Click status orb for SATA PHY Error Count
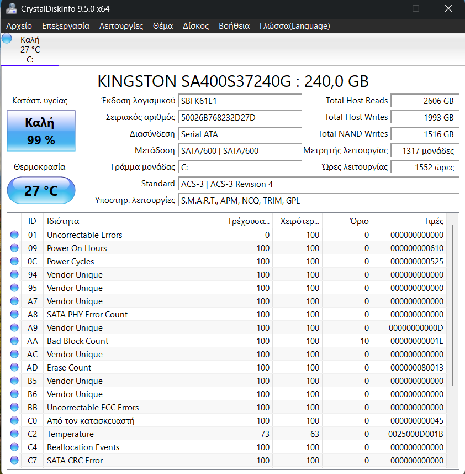Viewport: 465px width, 474px height. tap(14, 314)
